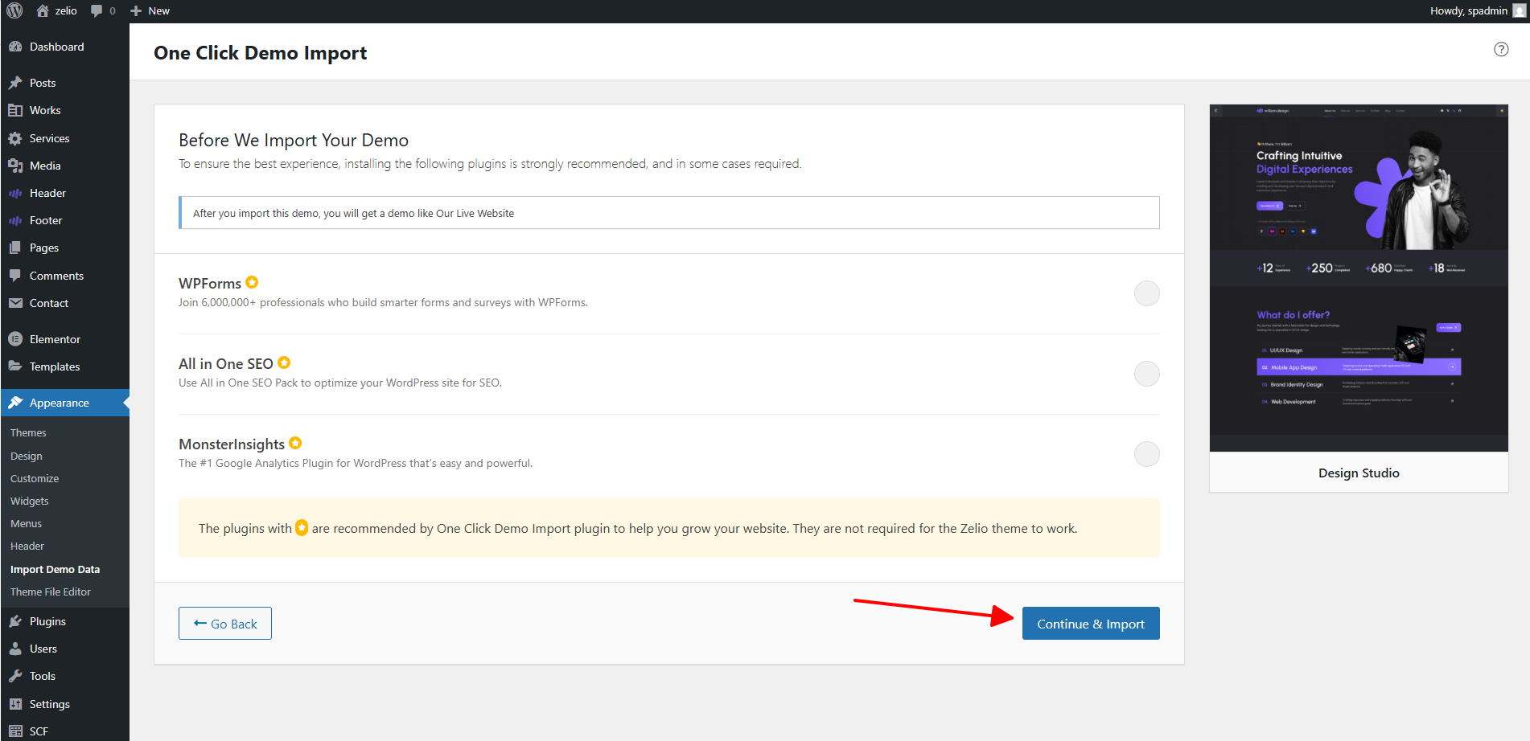Open the Theme File Editor submenu item
Image resolution: width=1530 pixels, height=741 pixels.
(51, 592)
